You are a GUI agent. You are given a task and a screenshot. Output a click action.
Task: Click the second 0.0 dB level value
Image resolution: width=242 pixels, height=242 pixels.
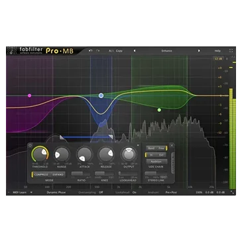tap(220, 192)
